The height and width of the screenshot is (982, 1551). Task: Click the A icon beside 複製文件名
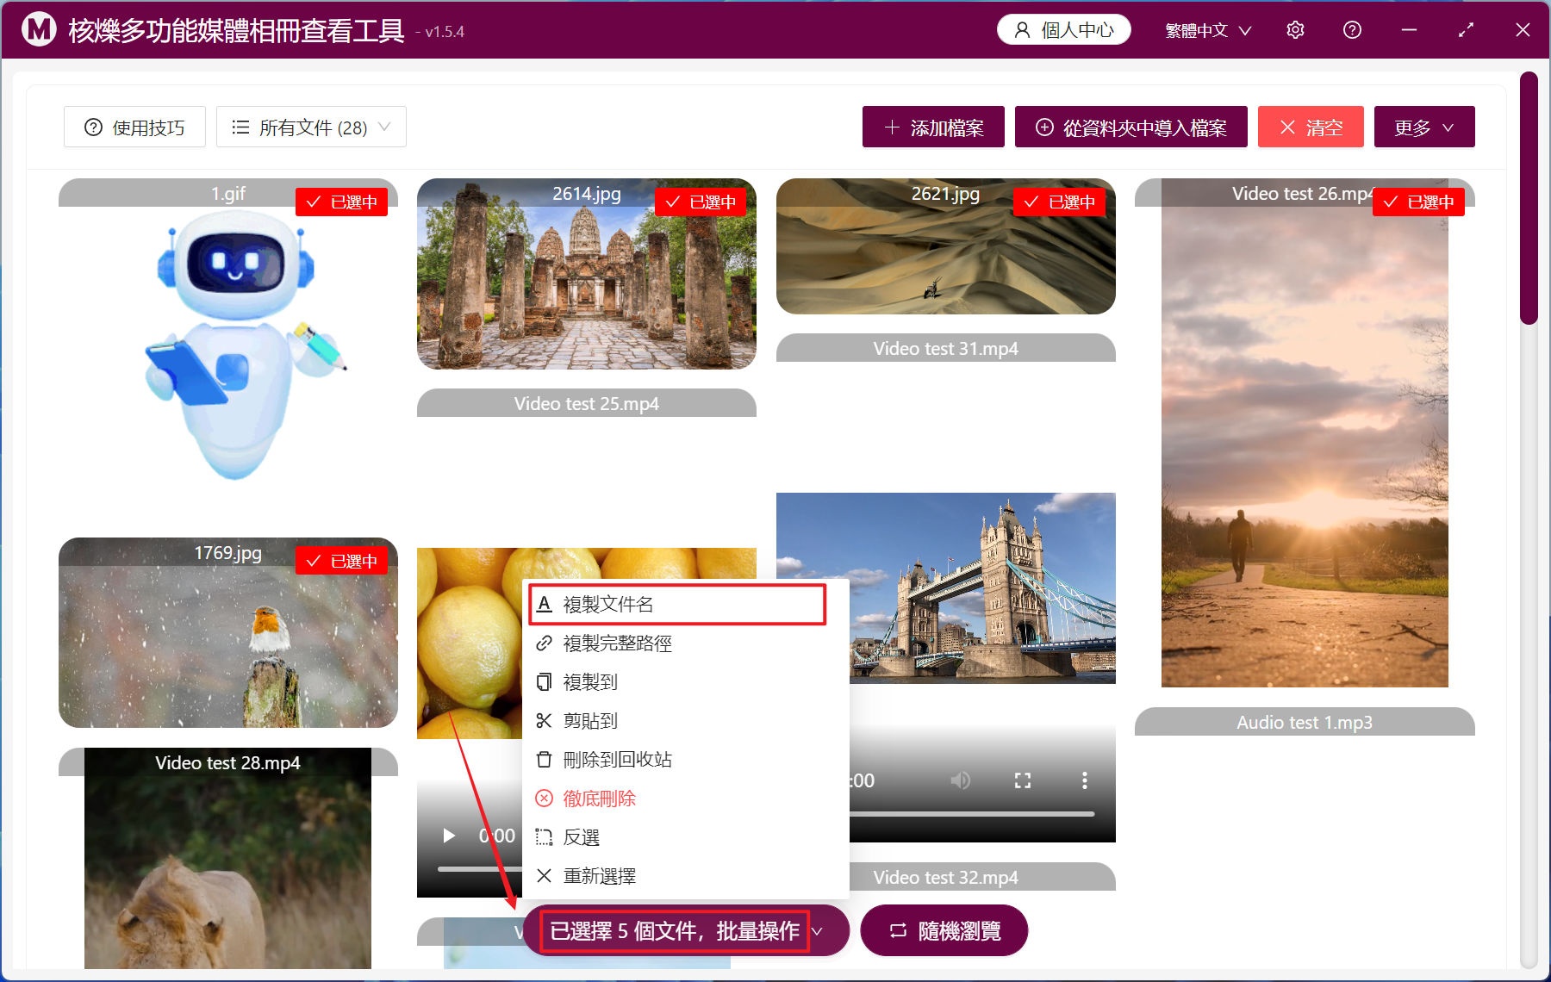coord(544,604)
